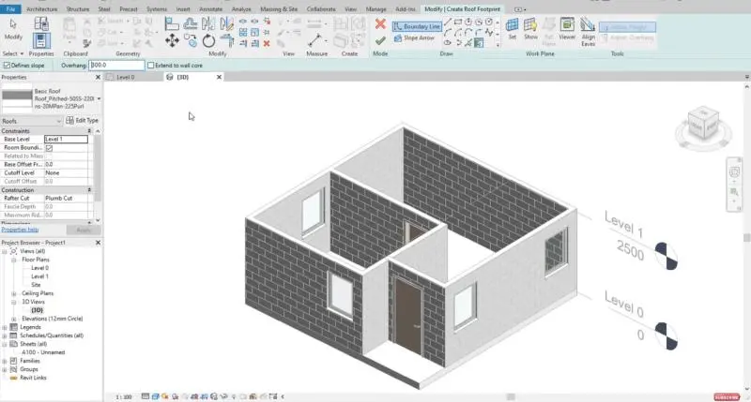Open the work plane Viewer
Image resolution: width=751 pixels, height=402 pixels.
(x=567, y=26)
